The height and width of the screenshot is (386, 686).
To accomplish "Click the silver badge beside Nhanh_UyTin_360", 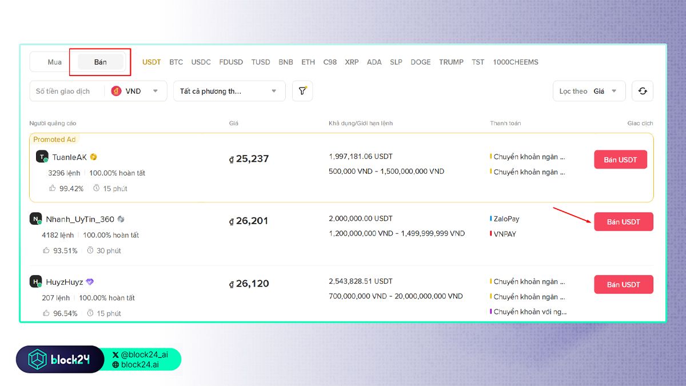I will tap(121, 219).
